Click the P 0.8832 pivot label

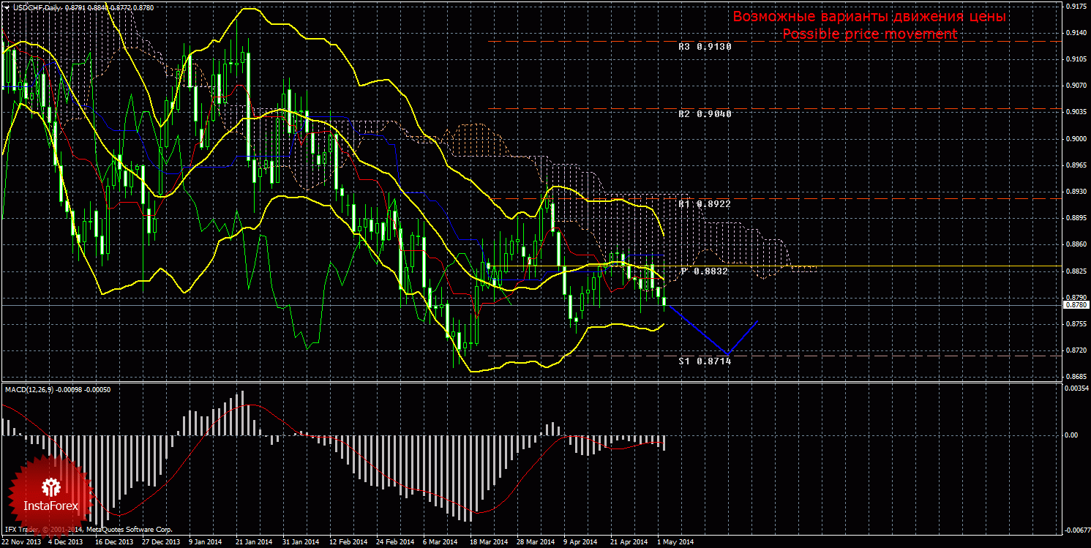coord(705,271)
